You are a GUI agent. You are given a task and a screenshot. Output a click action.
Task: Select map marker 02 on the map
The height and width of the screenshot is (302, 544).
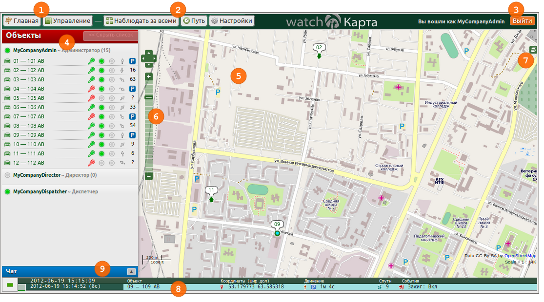click(319, 50)
